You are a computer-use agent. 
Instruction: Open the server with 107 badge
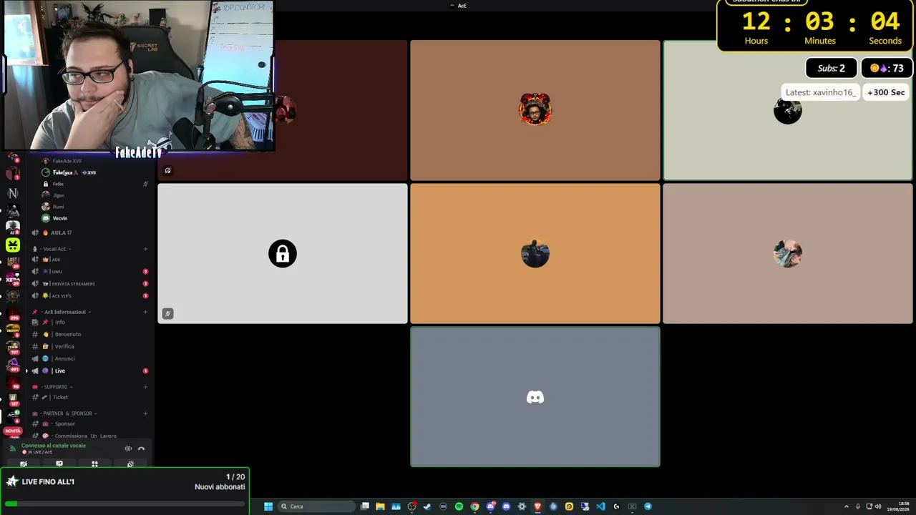point(13,347)
